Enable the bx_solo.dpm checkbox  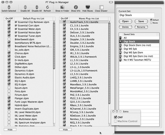click(9, 50)
